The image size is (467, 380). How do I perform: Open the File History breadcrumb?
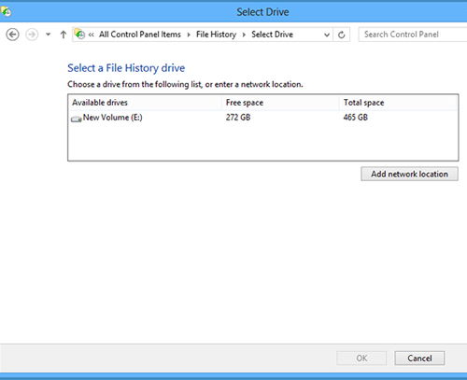(x=216, y=35)
